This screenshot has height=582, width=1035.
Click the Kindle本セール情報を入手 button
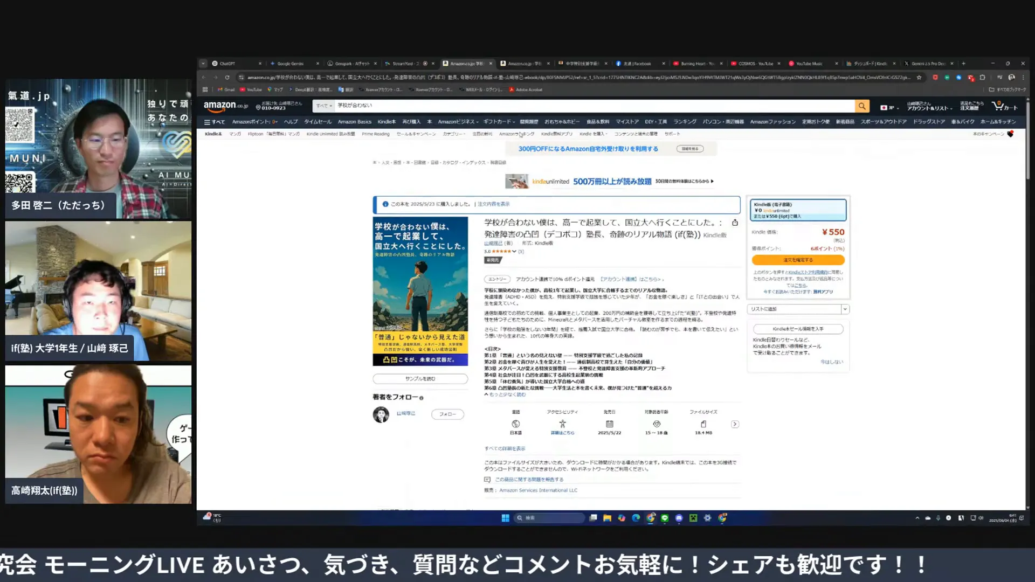tap(798, 329)
